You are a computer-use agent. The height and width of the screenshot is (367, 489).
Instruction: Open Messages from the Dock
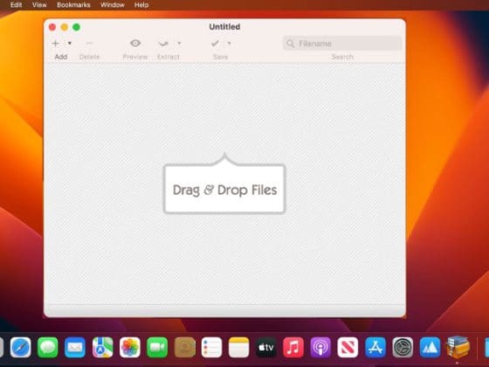[48, 348]
